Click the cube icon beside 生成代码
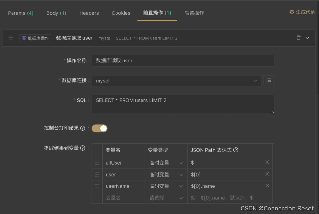The width and height of the screenshot is (319, 214). pos(292,12)
